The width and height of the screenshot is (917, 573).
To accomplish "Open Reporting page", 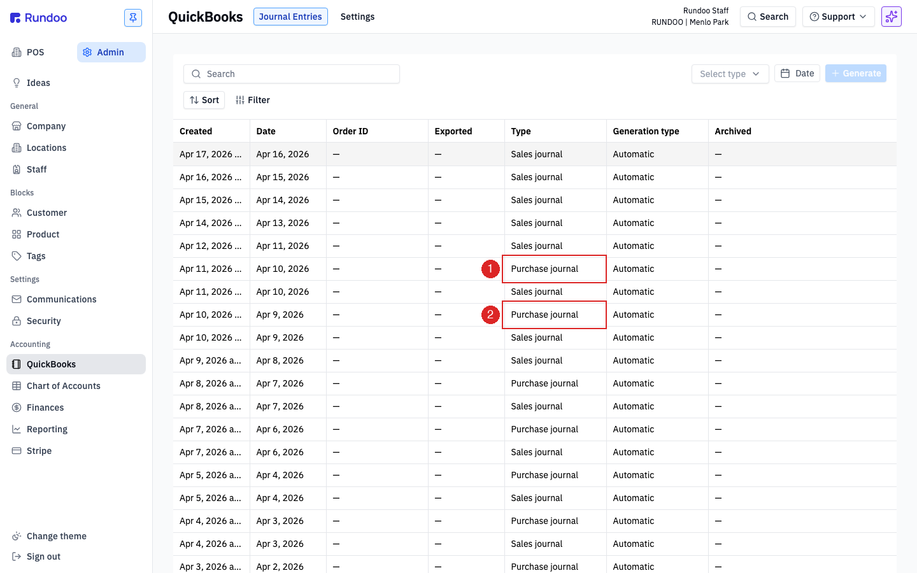I will pyautogui.click(x=76, y=429).
